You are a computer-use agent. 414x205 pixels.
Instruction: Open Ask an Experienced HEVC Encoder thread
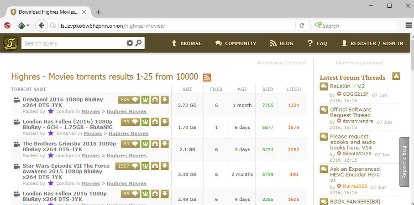point(355,174)
